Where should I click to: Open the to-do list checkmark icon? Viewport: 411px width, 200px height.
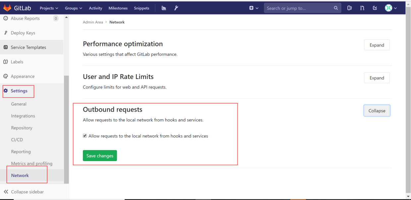[x=375, y=8]
